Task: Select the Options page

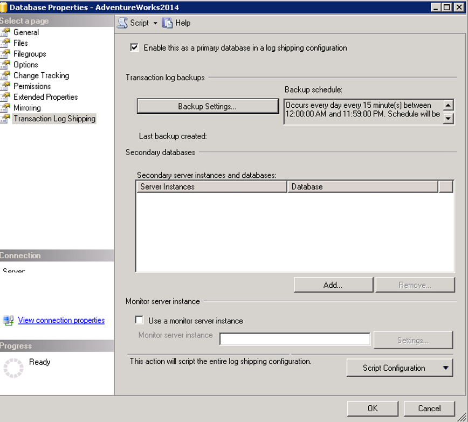Action: click(26, 65)
